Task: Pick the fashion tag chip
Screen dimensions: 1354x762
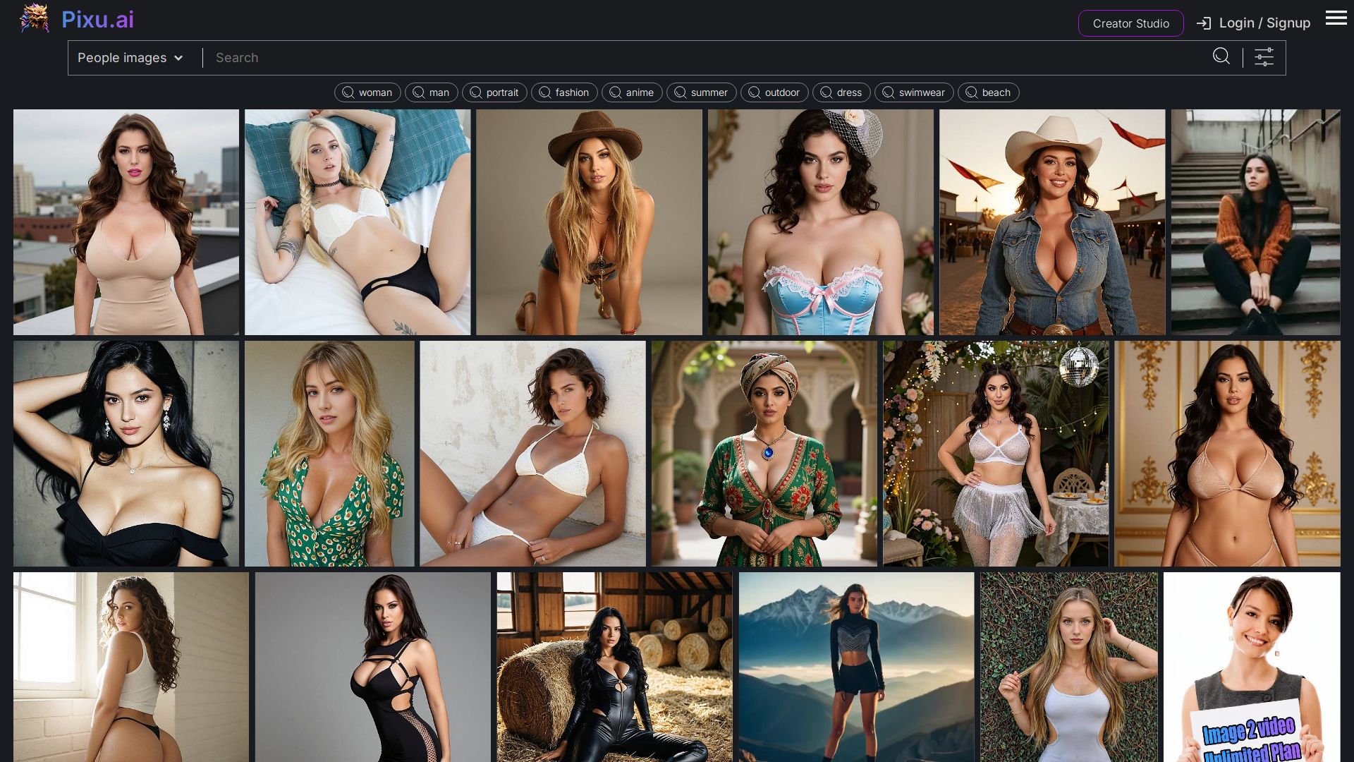Action: pyautogui.click(x=564, y=92)
